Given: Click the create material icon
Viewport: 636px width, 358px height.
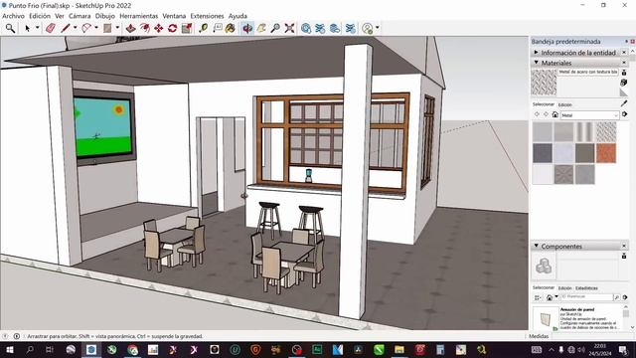Looking at the screenshot, I should tap(624, 83).
